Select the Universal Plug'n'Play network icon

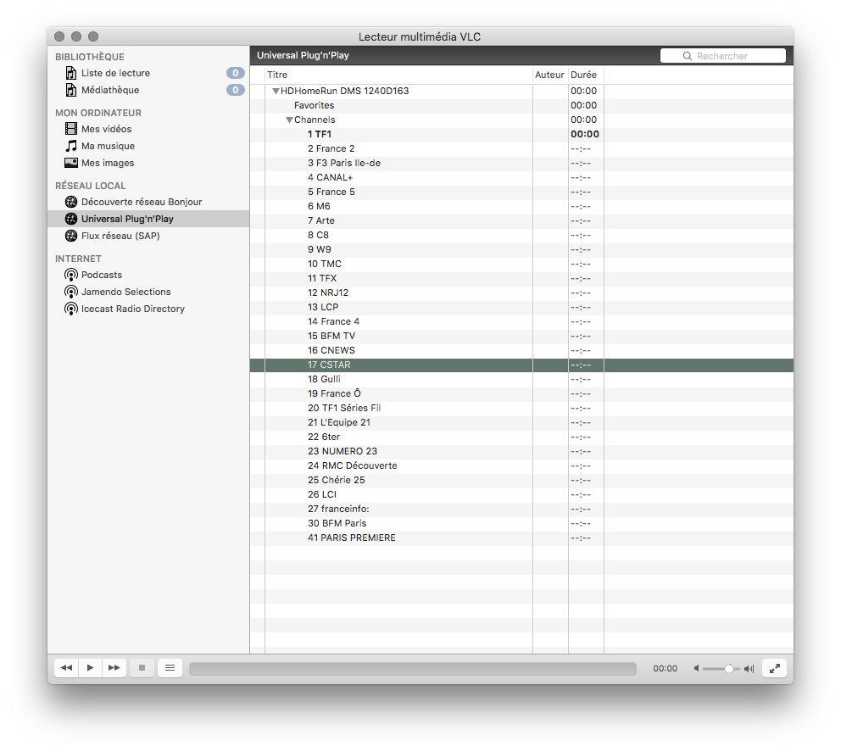[71, 219]
